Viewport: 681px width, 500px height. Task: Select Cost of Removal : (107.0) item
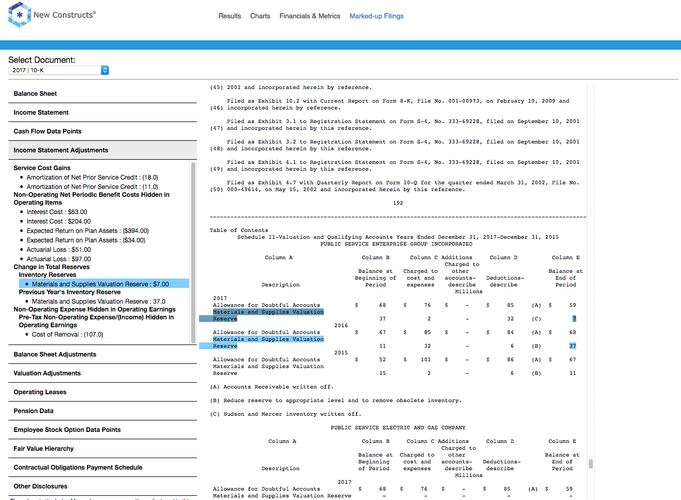[68, 335]
